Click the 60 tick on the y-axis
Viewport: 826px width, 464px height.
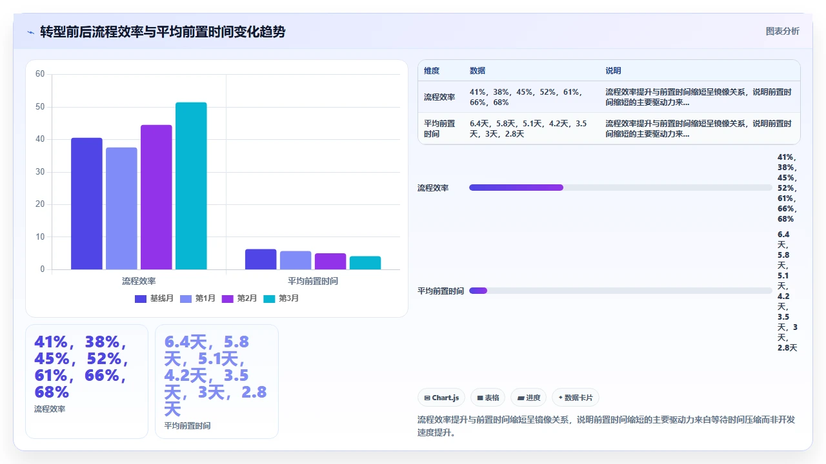[x=40, y=74]
